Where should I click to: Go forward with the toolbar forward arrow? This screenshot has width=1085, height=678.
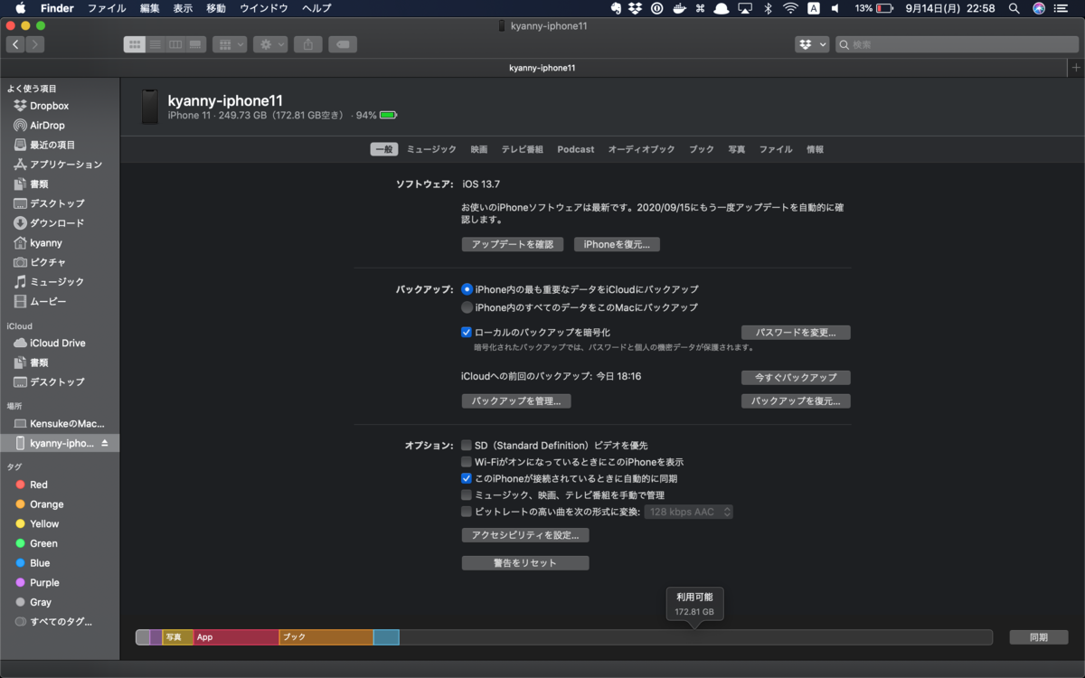pyautogui.click(x=34, y=44)
